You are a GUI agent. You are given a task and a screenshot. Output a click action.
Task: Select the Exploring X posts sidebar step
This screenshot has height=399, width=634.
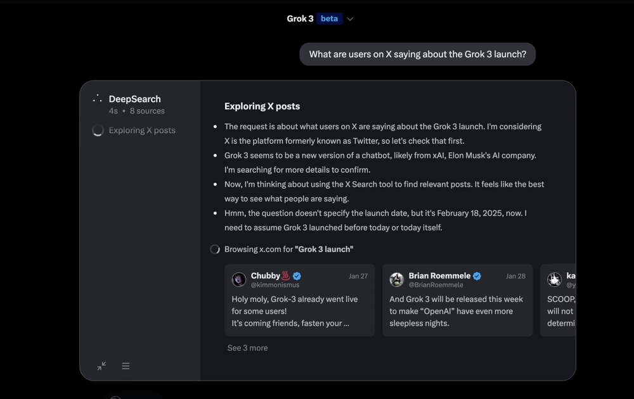pos(142,130)
